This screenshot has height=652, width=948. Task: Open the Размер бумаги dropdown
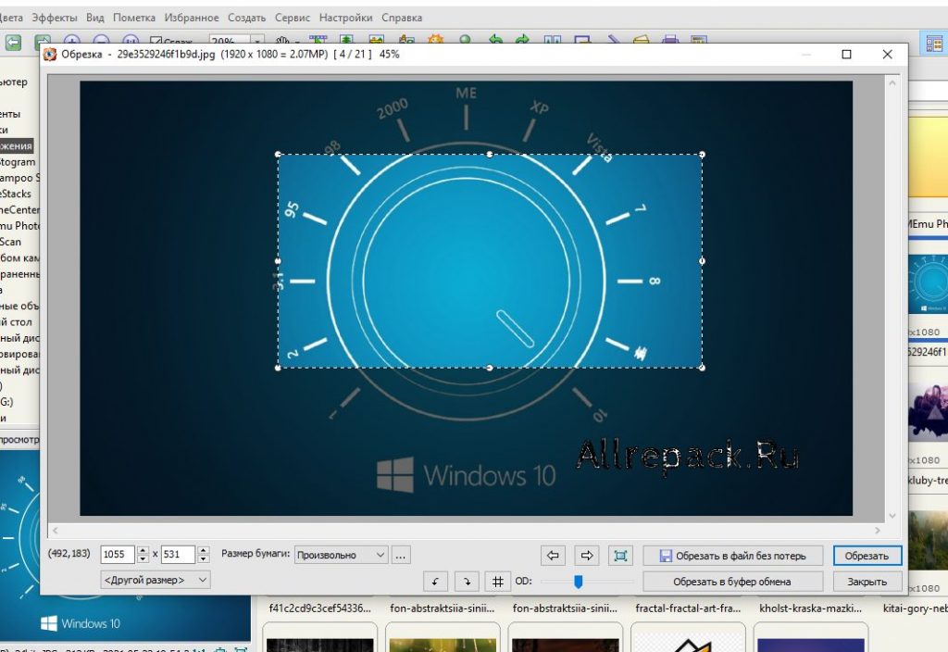[341, 555]
